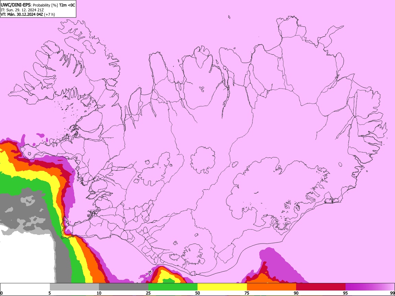Click the legend value '5'
The image size is (395, 296).
pos(49,293)
